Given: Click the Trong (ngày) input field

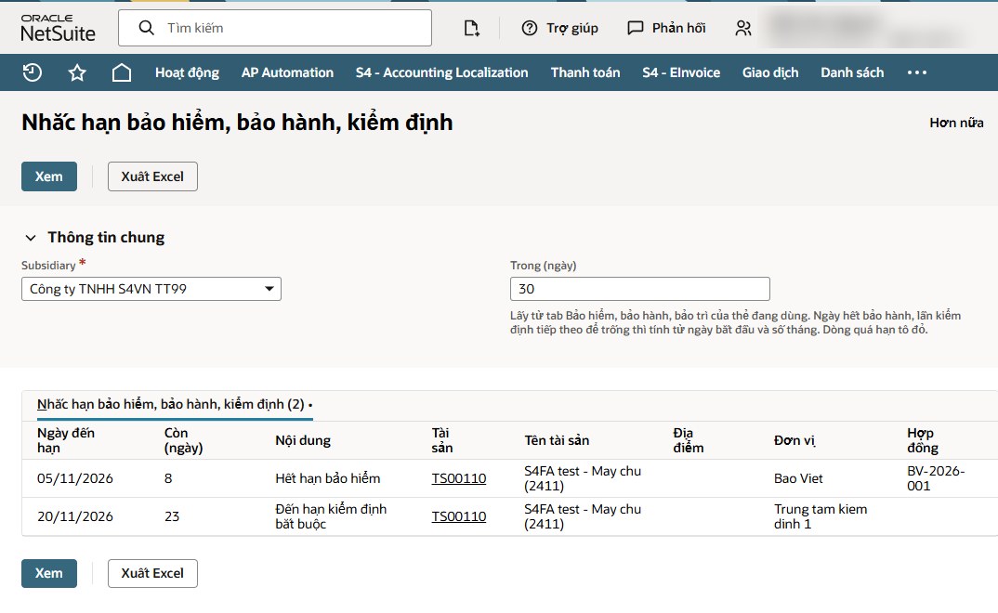Looking at the screenshot, I should (x=639, y=289).
